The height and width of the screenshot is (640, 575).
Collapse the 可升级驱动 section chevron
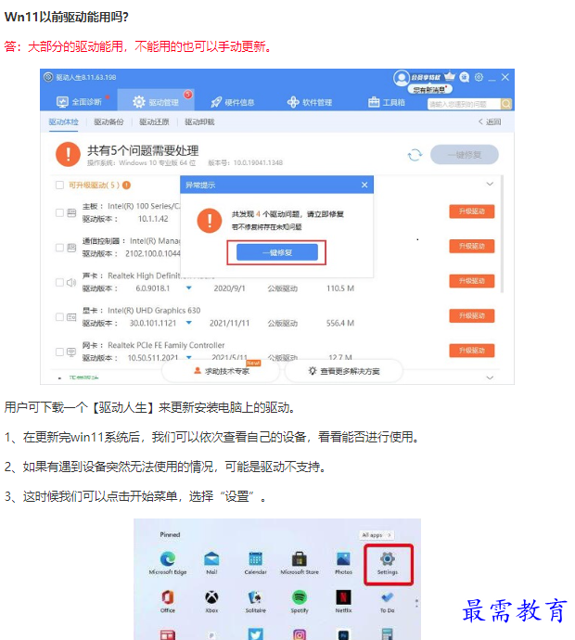[490, 184]
